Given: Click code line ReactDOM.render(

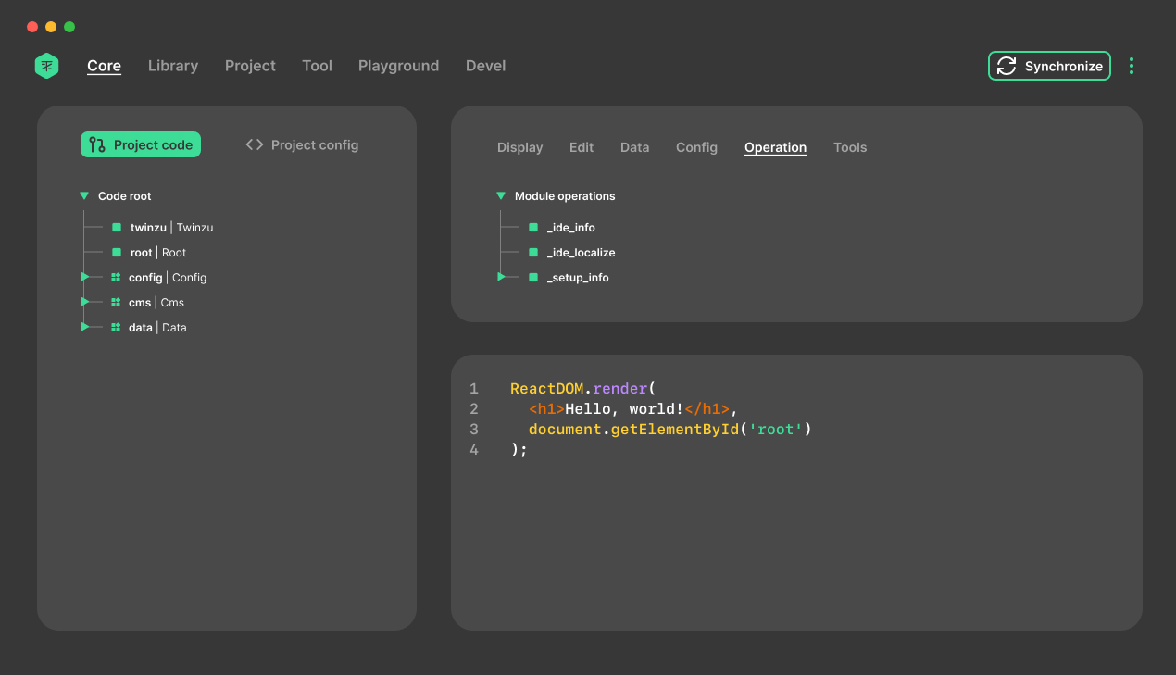Looking at the screenshot, I should coord(583,388).
